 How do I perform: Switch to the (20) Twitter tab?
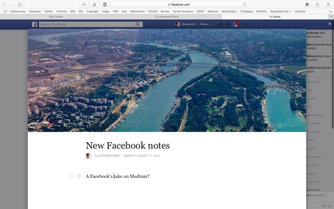pos(56,17)
